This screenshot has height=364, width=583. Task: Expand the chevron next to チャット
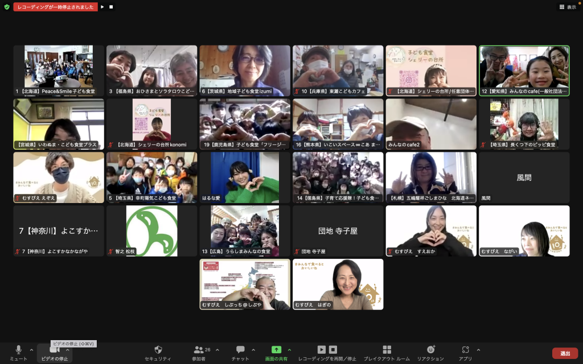coord(253,350)
